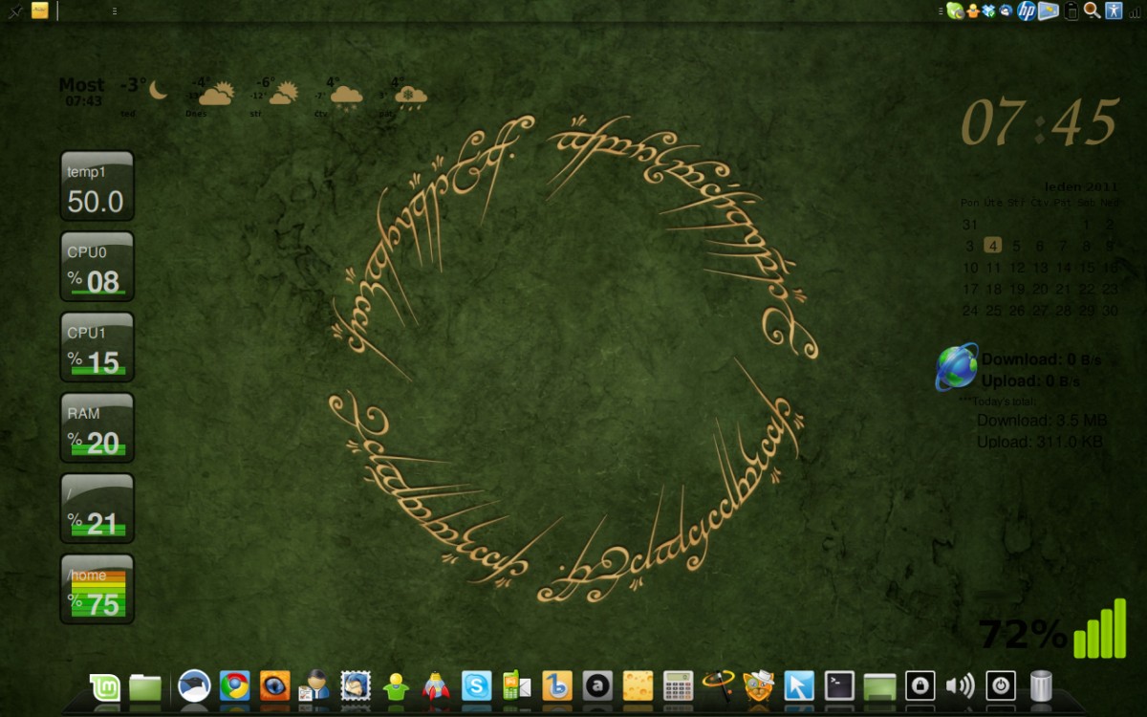This screenshot has height=717, width=1147.
Task: Click the Thunderbird tray icon
Action: (1006, 11)
